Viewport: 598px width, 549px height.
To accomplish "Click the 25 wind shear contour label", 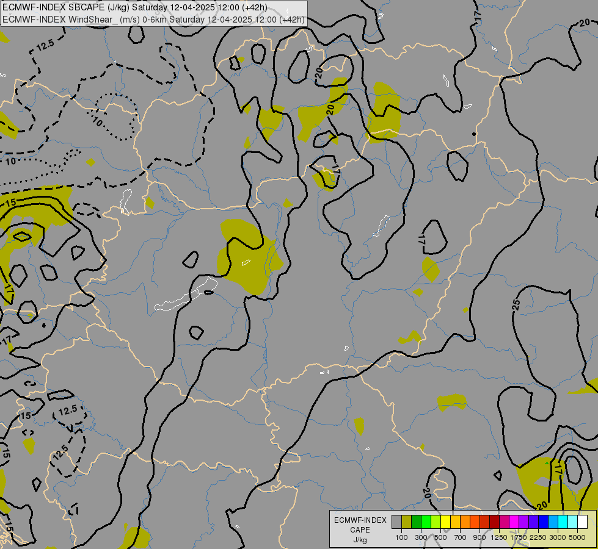I will (x=516, y=304).
